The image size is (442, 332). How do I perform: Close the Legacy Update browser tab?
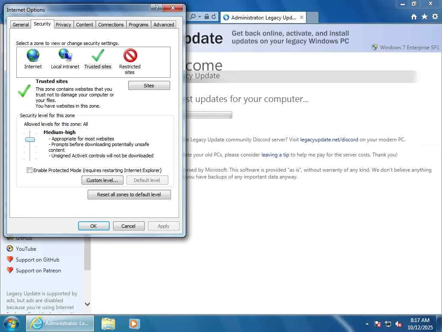coord(302,17)
